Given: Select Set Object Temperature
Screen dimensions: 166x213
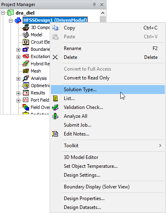Looking at the screenshot, I should (108, 166).
